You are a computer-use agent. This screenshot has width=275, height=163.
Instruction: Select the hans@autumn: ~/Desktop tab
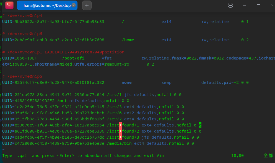pos(47,5)
